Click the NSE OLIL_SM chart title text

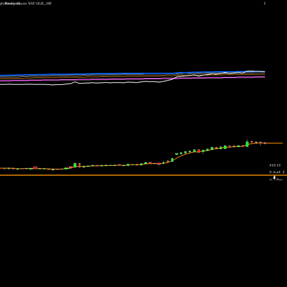(40, 3)
